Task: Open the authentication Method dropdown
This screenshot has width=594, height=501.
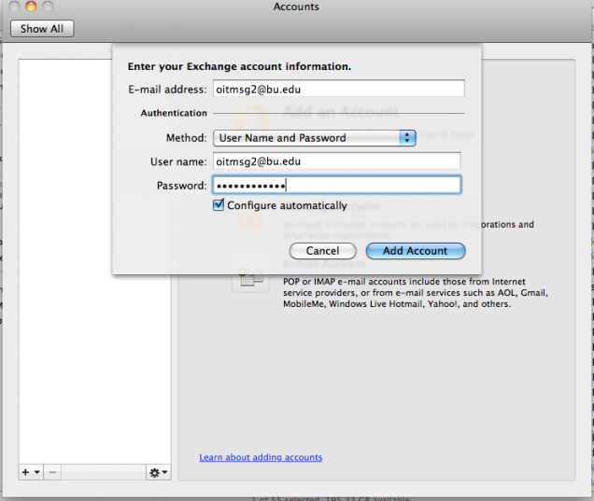Action: tap(313, 138)
